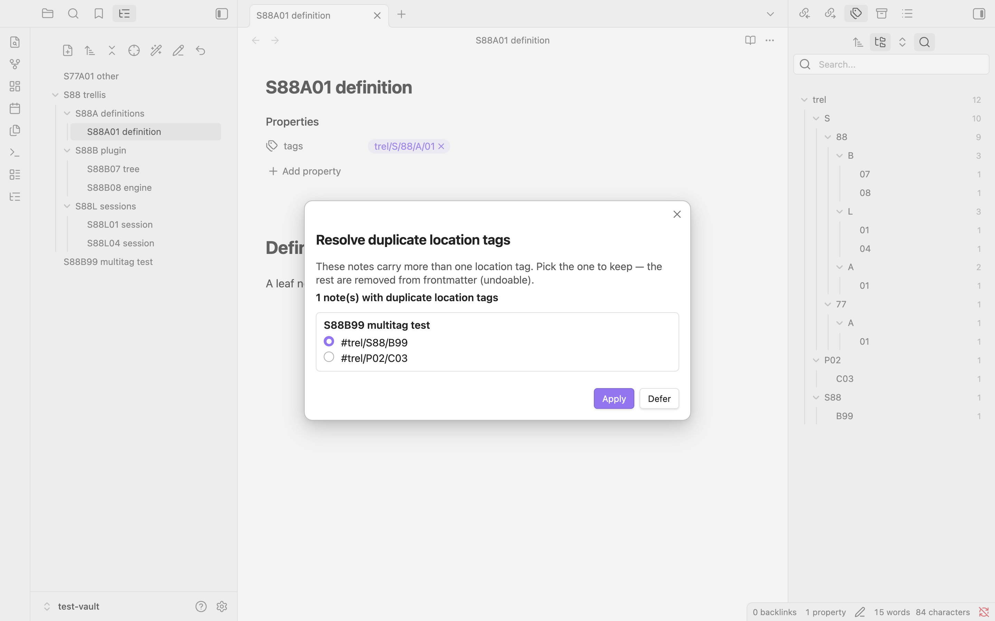
Task: Click the magic wand icon
Action: point(156,50)
